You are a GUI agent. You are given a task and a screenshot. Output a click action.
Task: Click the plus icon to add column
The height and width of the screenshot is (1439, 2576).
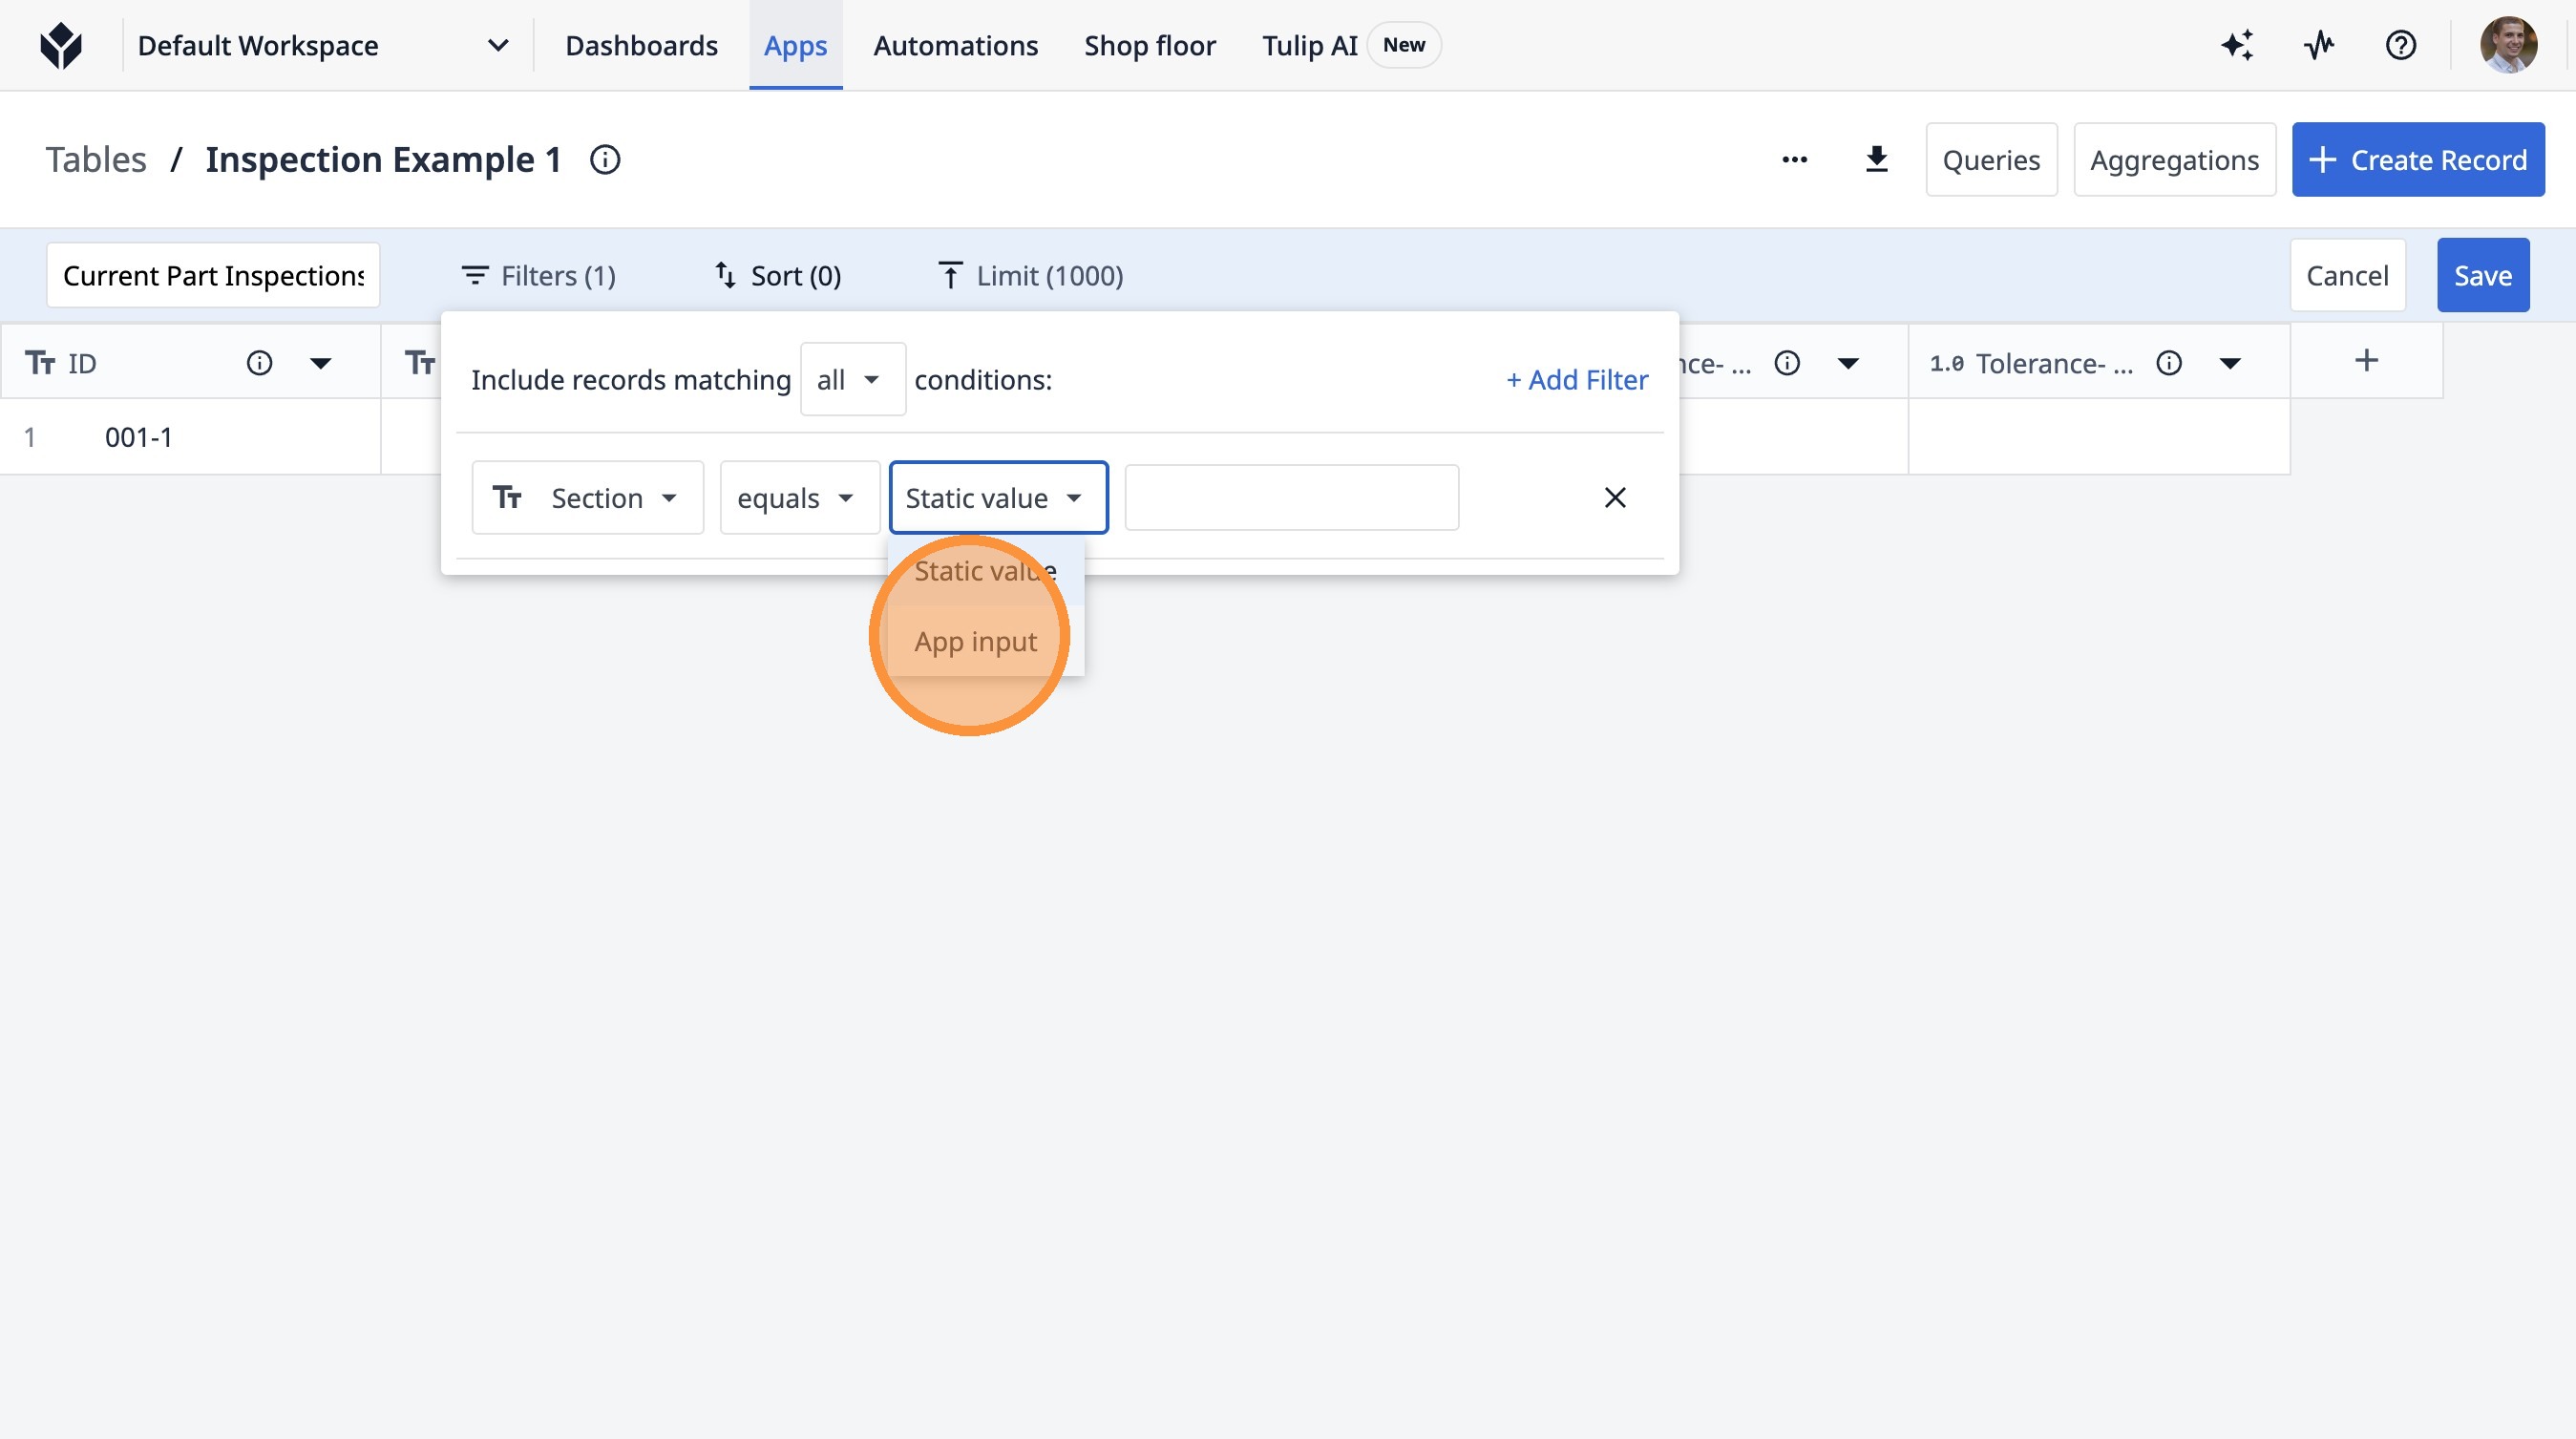click(x=2366, y=361)
